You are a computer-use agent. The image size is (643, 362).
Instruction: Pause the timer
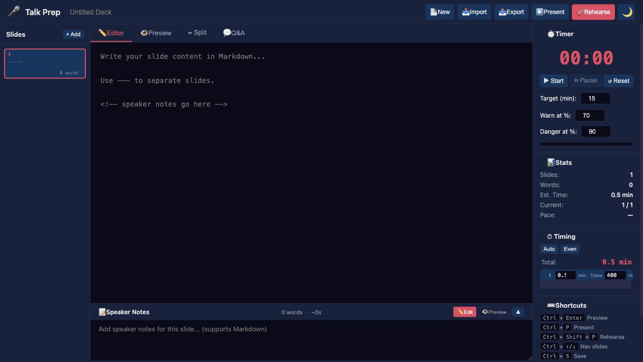pyautogui.click(x=586, y=80)
